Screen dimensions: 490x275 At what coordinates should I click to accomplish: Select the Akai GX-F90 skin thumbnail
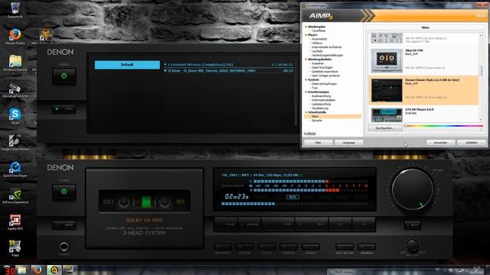387,60
